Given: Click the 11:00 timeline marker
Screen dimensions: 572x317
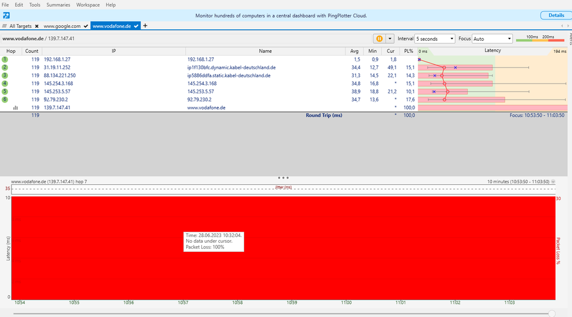Looking at the screenshot, I should 346,303.
